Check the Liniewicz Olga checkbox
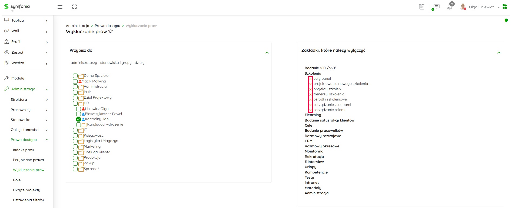This screenshot has height=208, width=512. pyautogui.click(x=78, y=109)
